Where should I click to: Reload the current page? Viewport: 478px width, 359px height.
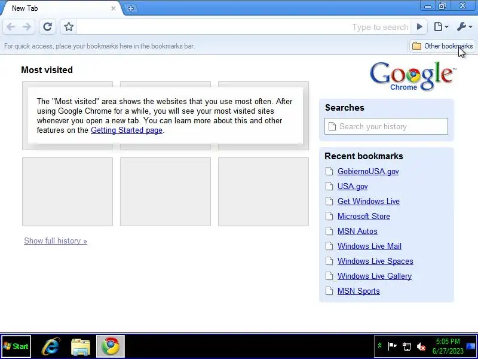click(x=48, y=27)
